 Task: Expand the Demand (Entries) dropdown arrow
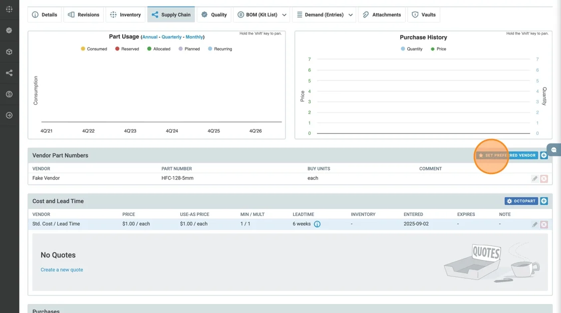point(351,15)
